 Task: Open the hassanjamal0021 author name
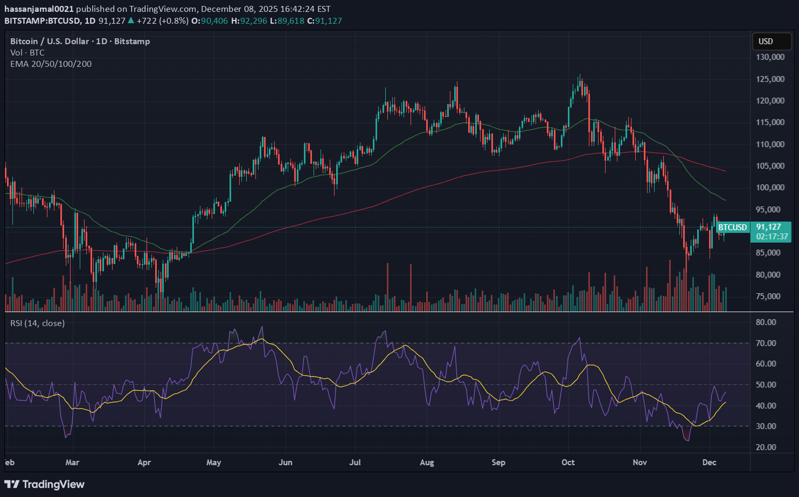[x=39, y=9]
